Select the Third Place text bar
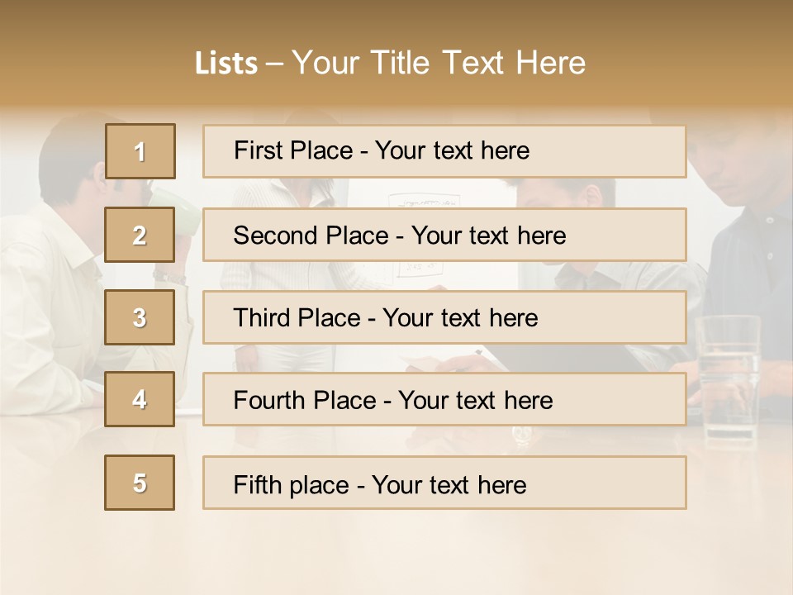Screen dimensions: 793x595 (x=444, y=317)
